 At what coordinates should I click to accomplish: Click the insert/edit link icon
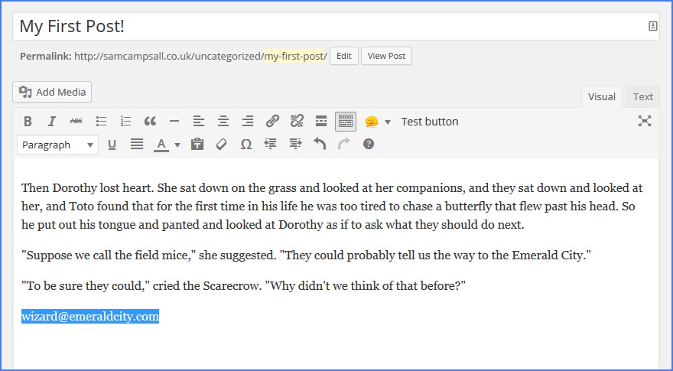click(272, 121)
